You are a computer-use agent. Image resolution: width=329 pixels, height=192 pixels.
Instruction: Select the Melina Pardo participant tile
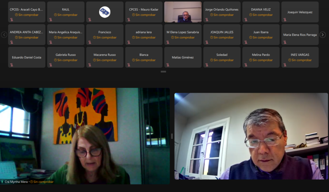click(x=261, y=57)
